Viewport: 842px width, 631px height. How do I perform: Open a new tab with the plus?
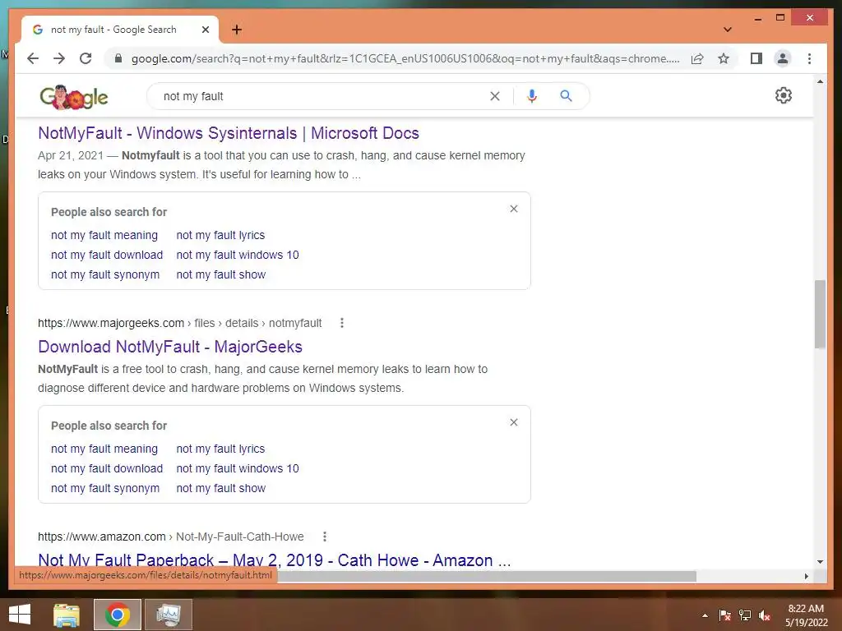[237, 30]
